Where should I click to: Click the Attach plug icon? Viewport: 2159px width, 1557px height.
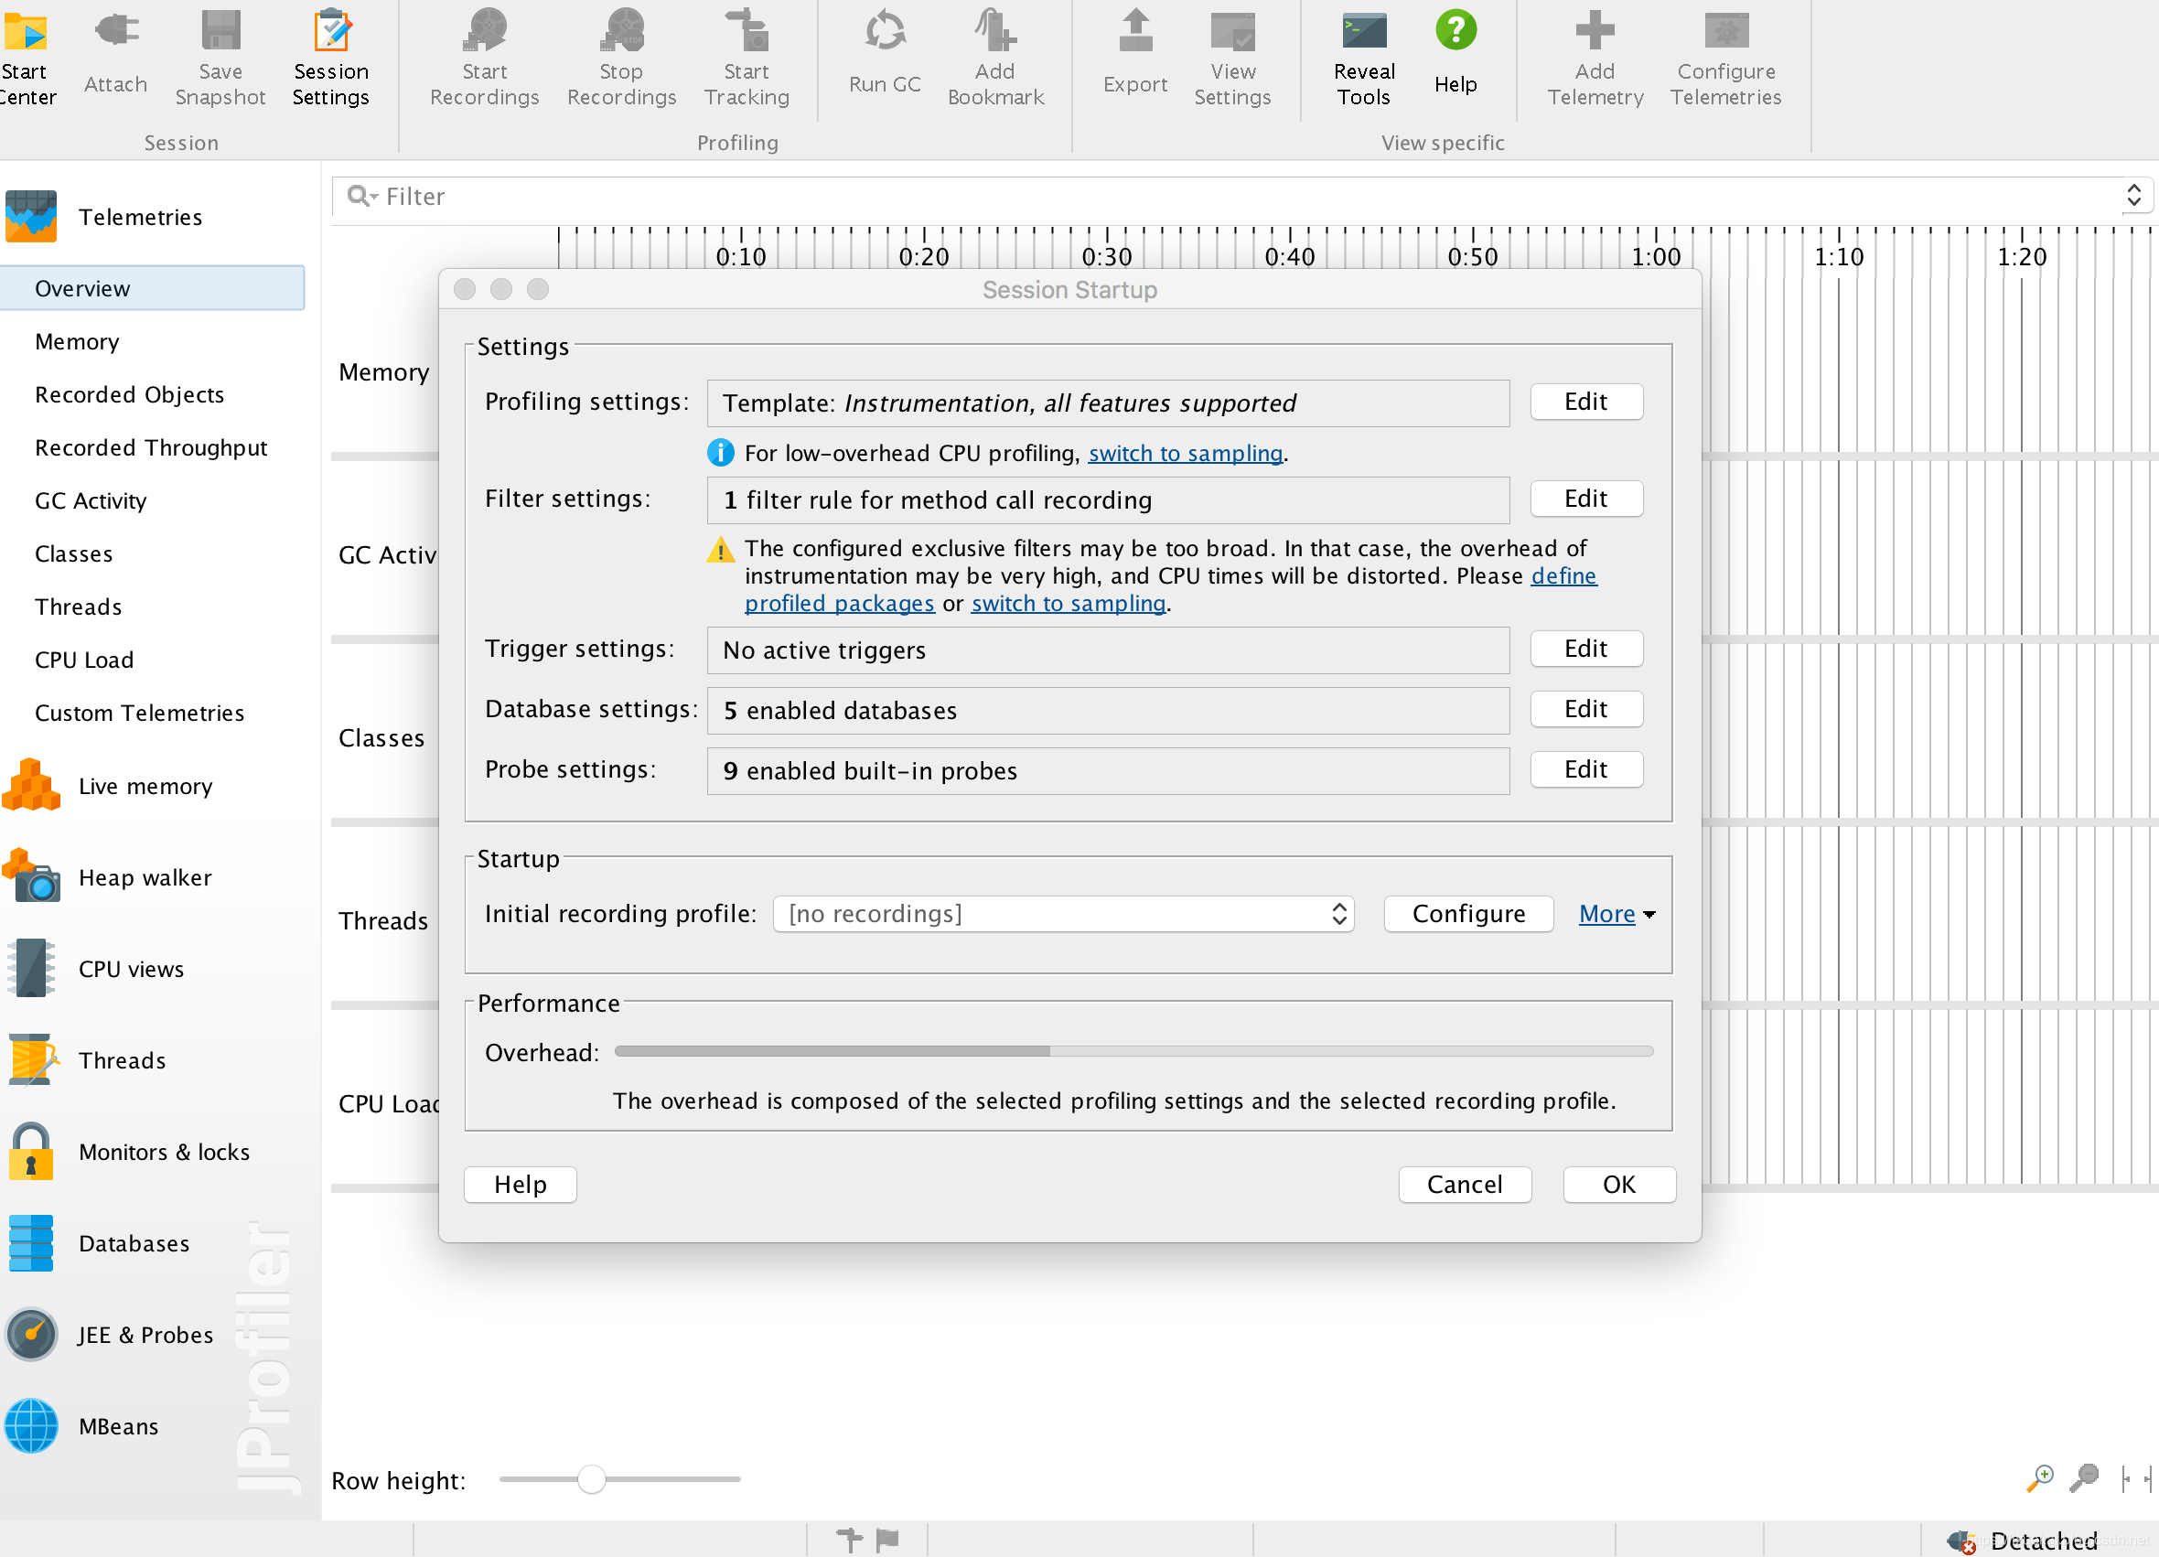116,29
